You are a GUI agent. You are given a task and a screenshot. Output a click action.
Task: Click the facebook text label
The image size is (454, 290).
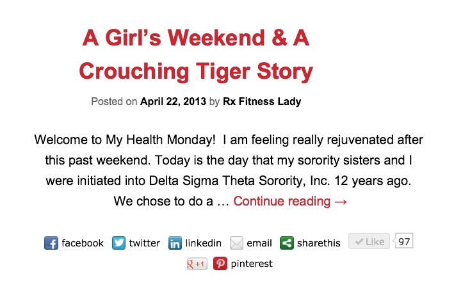coord(83,243)
